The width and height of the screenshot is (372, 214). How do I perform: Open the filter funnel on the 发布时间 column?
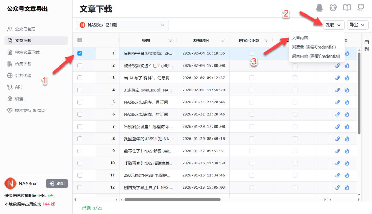pyautogui.click(x=223, y=40)
